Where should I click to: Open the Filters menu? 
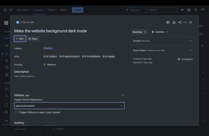click(x=53, y=10)
